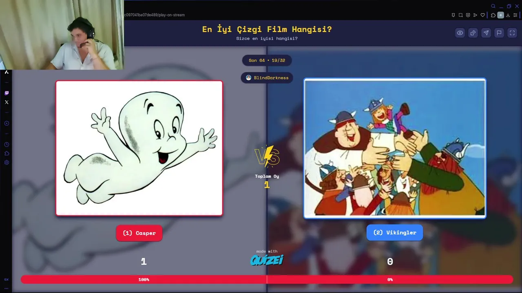Click the ad-blocker shield icon
This screenshot has height=293, width=522.
point(468,15)
